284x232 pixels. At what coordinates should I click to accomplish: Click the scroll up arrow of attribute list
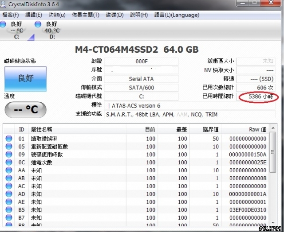pos(273,128)
